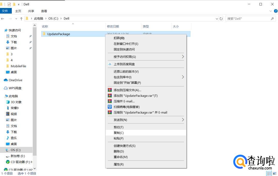Image resolution: width=278 pixels, height=176 pixels.
Task: Open 下载 under quick access
Action: pyautogui.click(x=14, y=42)
